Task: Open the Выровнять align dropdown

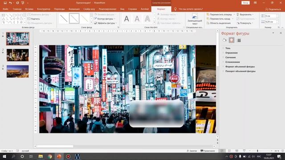Action: (245, 14)
